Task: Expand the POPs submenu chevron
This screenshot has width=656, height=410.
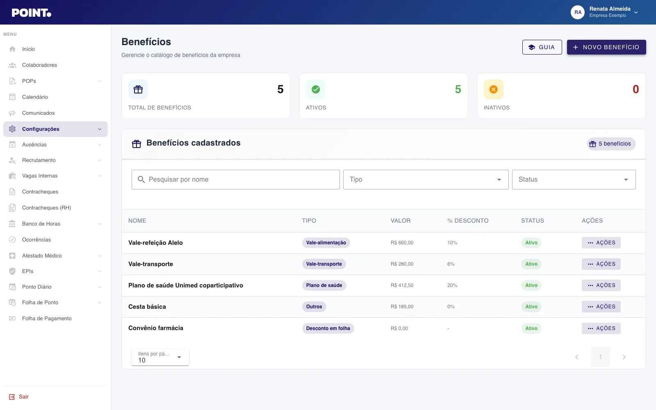Action: (100, 81)
